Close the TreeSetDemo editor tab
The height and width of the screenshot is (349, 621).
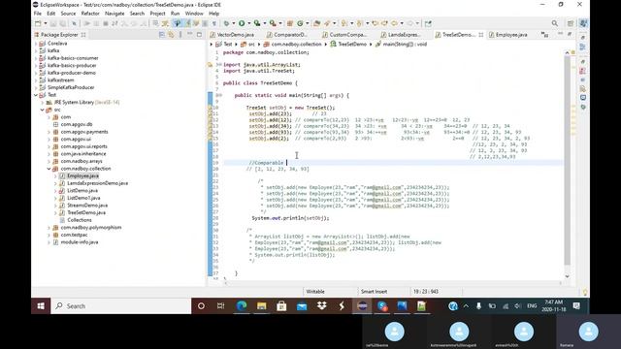click(x=481, y=35)
